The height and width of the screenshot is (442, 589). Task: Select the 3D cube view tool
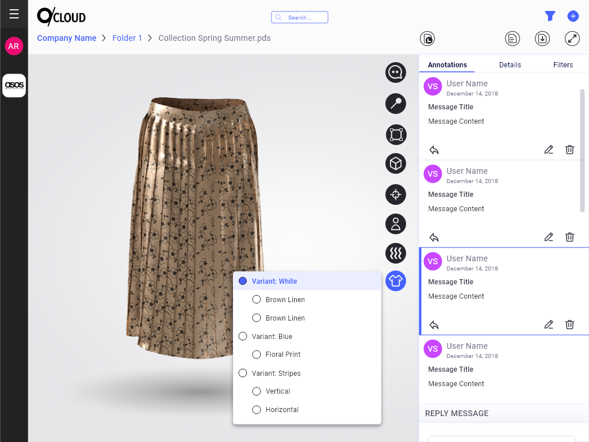[x=396, y=164]
